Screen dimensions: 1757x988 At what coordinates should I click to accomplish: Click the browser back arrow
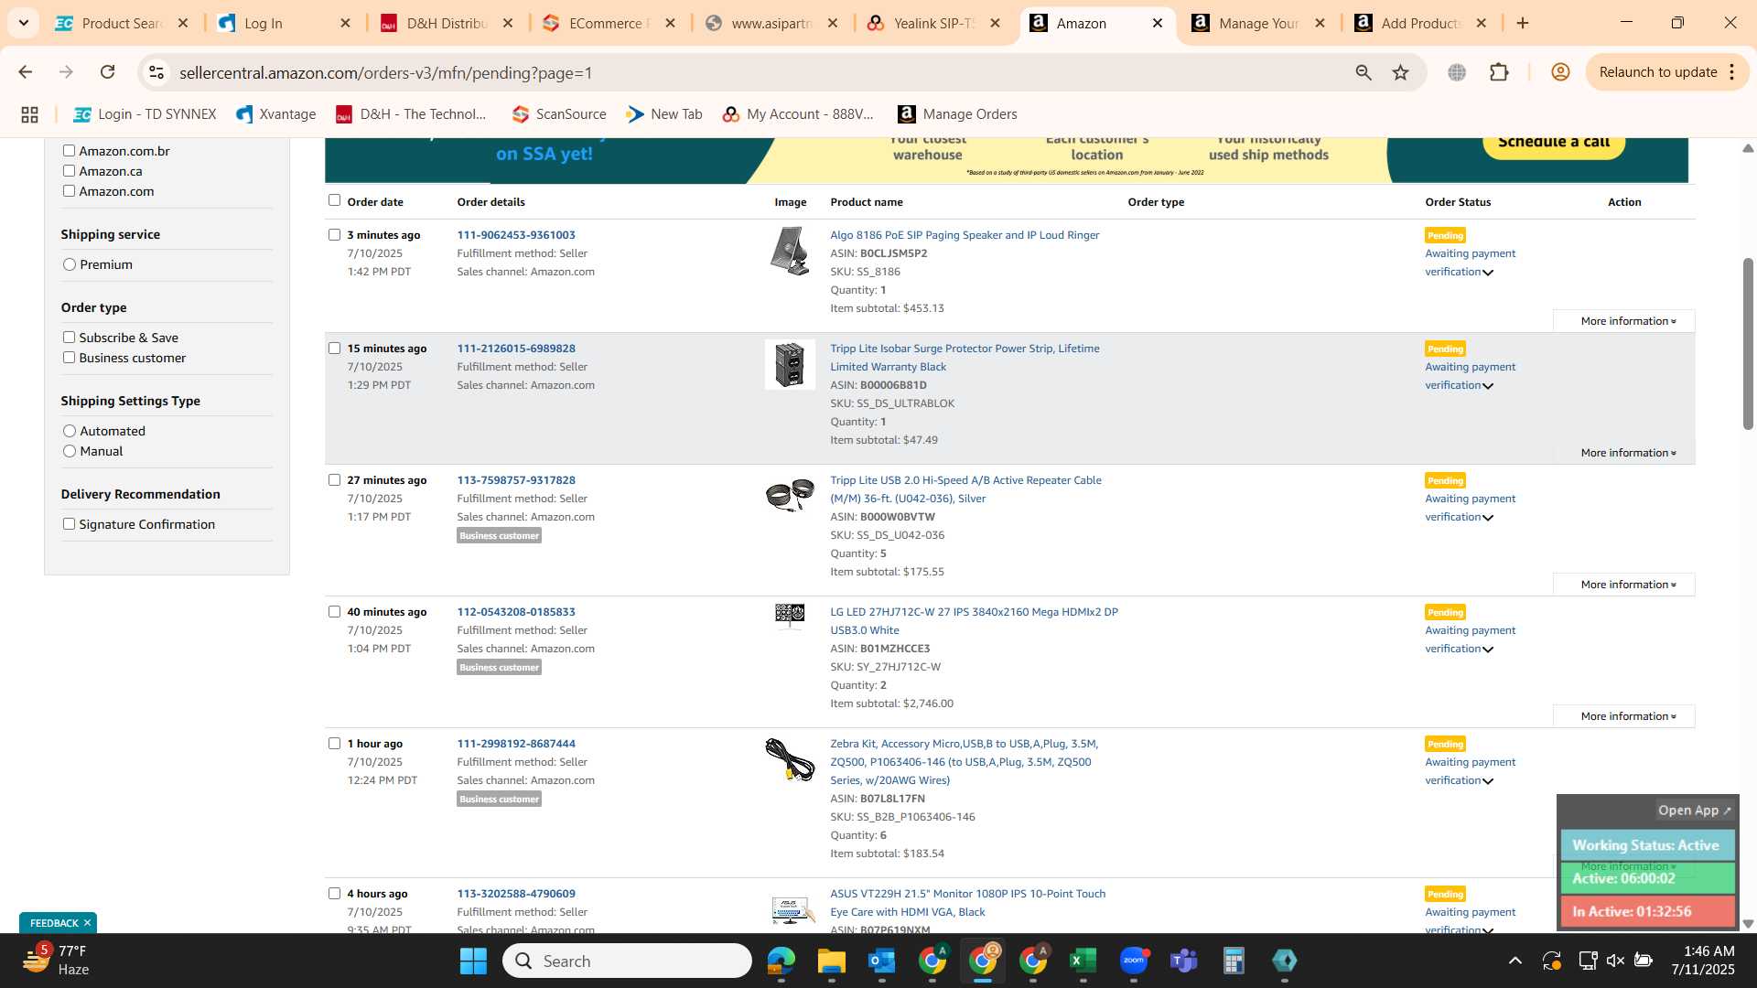pos(26,72)
